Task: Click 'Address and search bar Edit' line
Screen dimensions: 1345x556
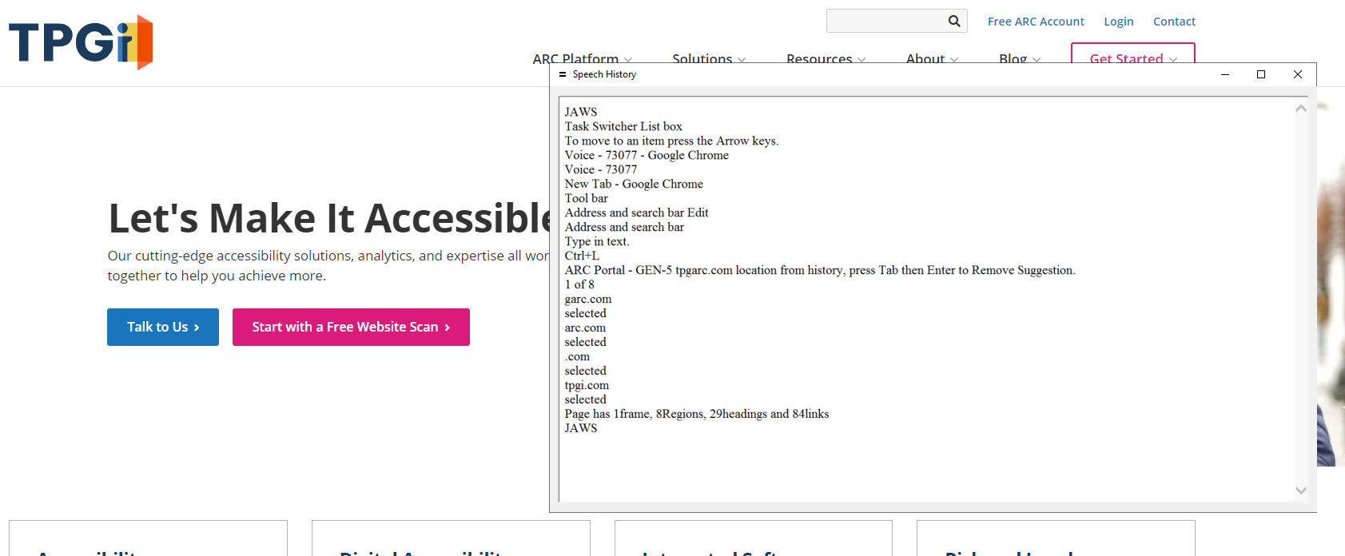Action: tap(637, 212)
